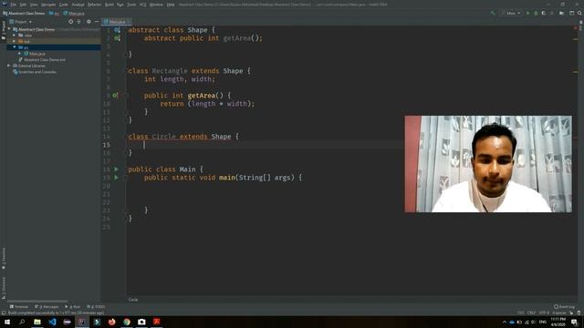Toggle the Favorites side tool tab
The height and width of the screenshot is (328, 584).
tap(4, 258)
